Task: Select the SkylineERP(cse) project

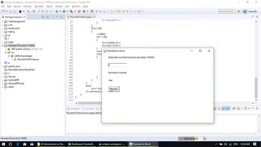Action: pos(16,83)
